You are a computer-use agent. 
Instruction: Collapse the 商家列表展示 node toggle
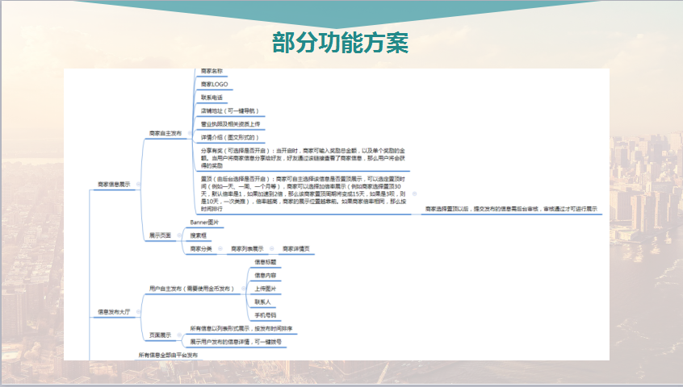click(272, 249)
